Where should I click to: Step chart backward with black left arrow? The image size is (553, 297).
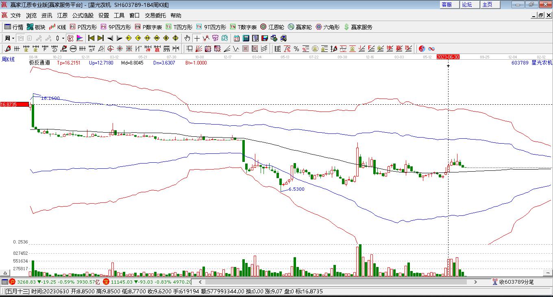[x=110, y=38]
